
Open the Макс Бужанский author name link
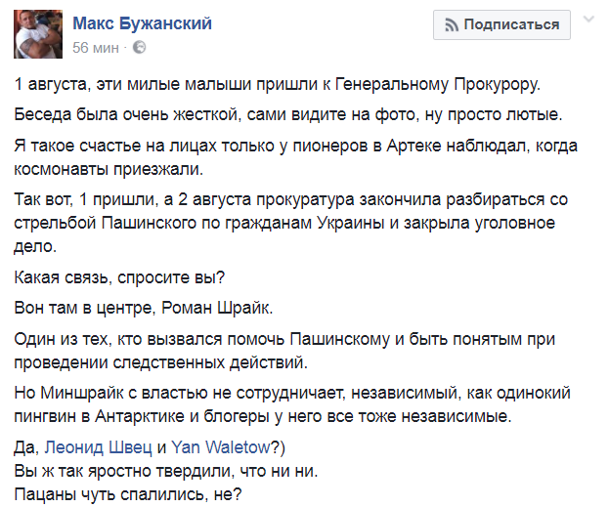pyautogui.click(x=141, y=23)
